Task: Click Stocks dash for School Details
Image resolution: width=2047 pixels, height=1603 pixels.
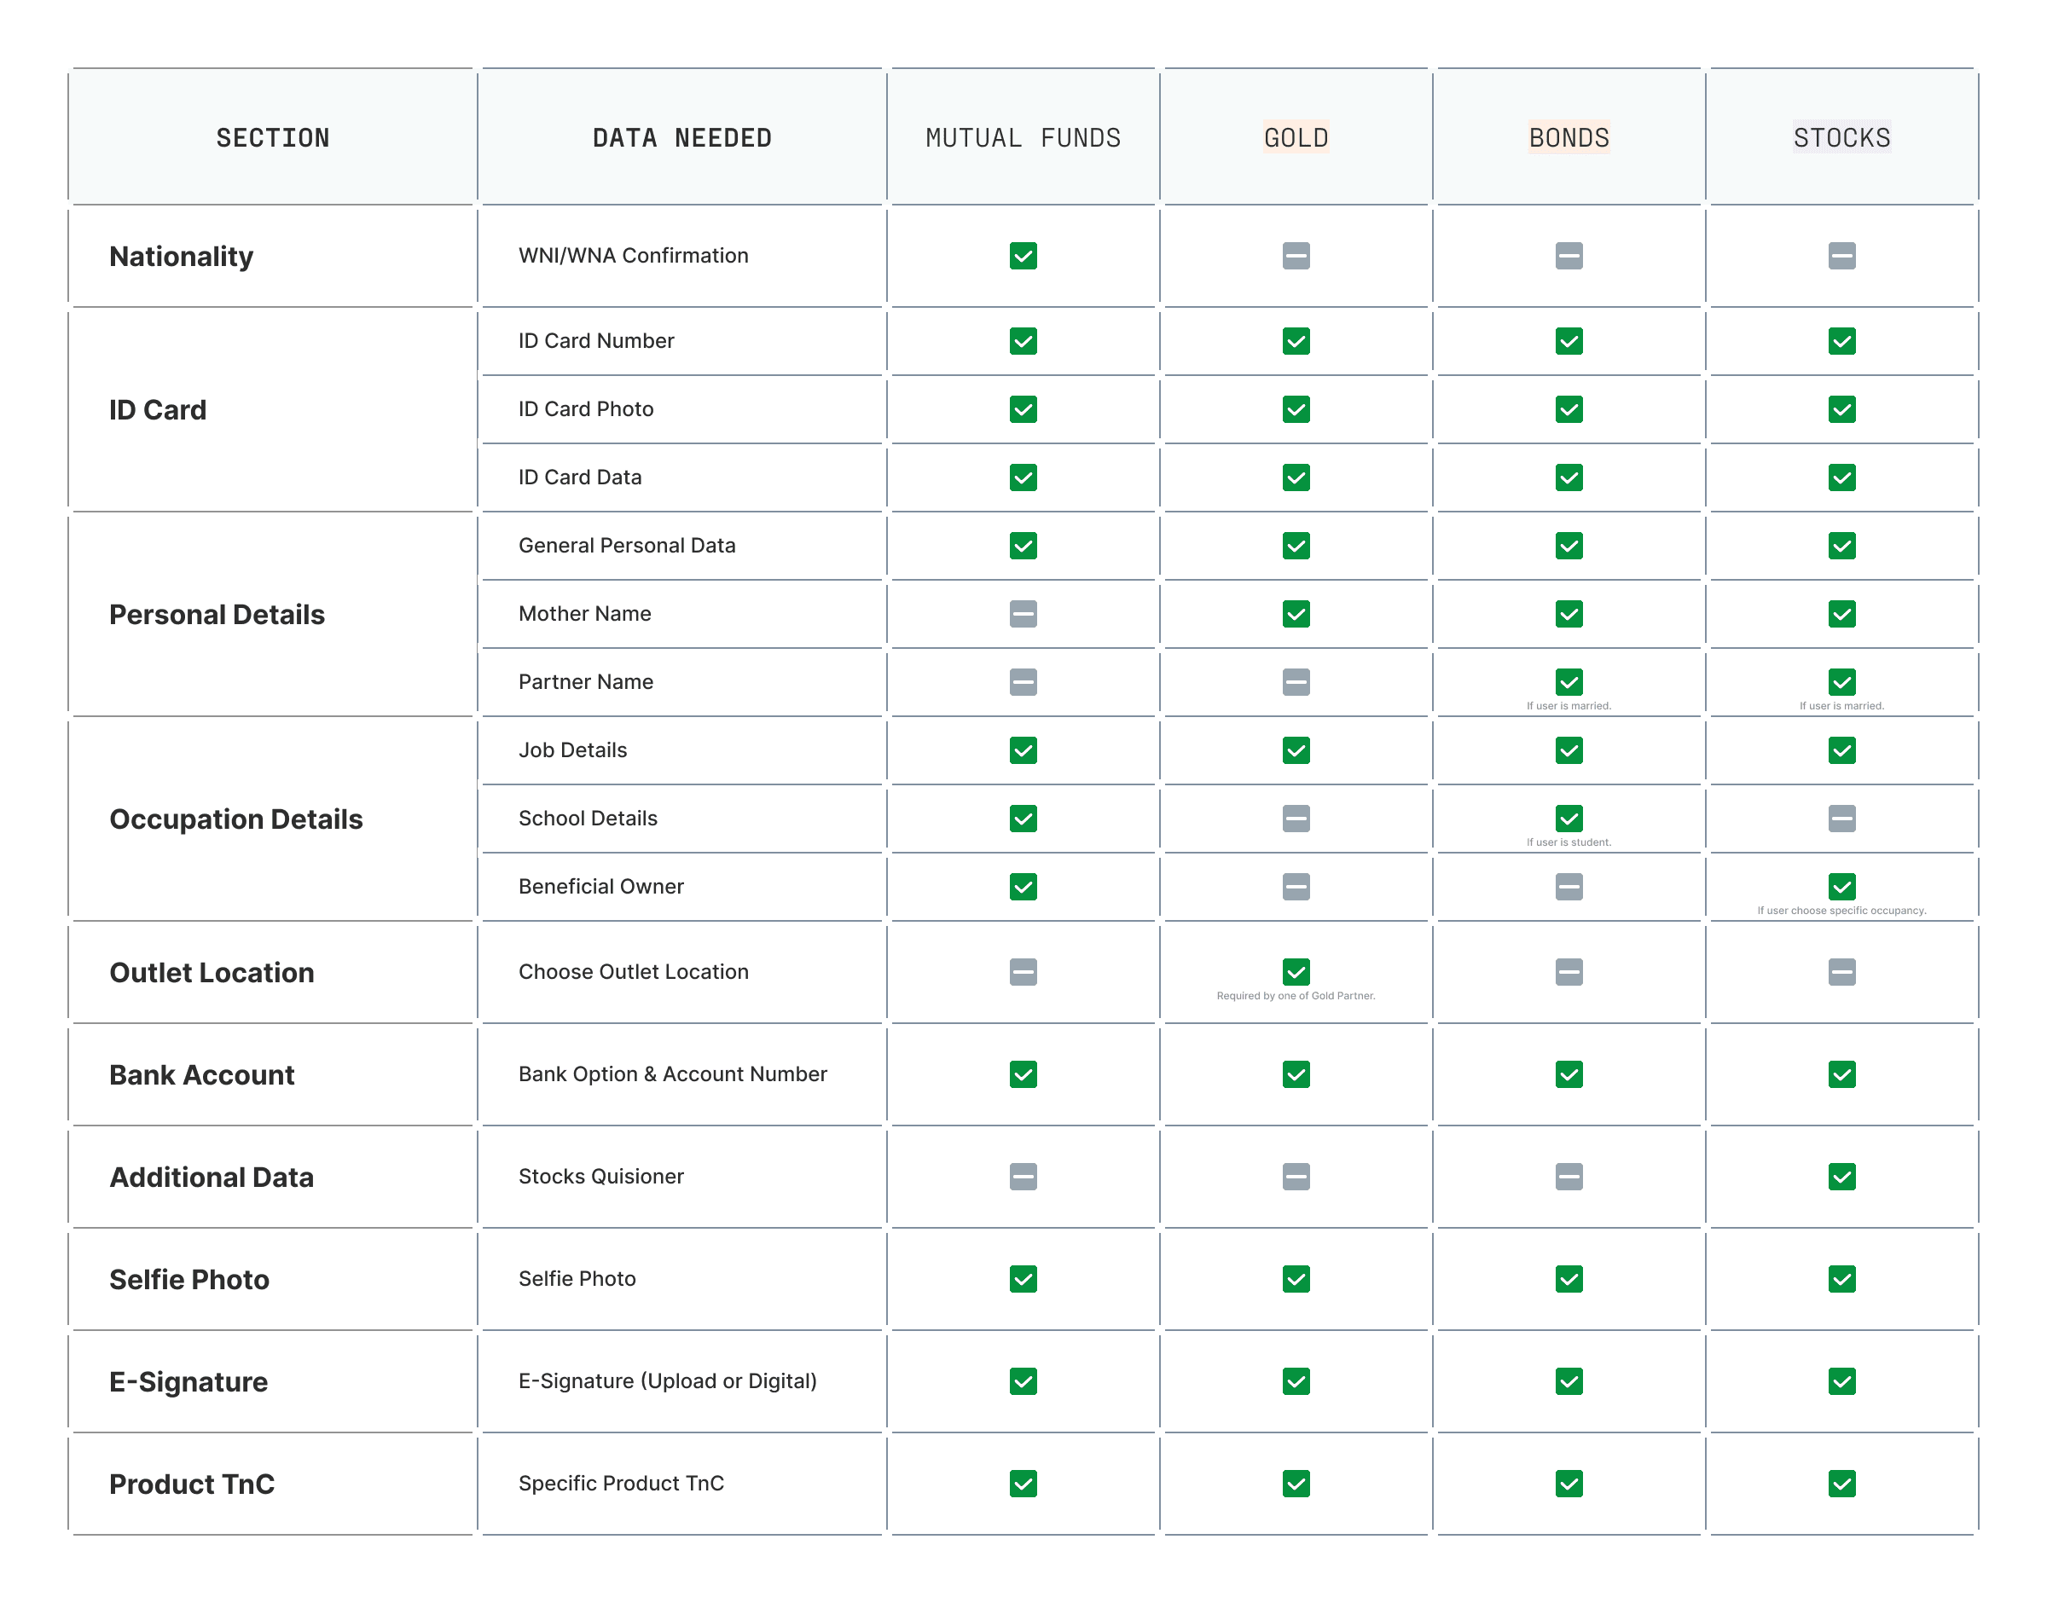Action: [x=1841, y=819]
